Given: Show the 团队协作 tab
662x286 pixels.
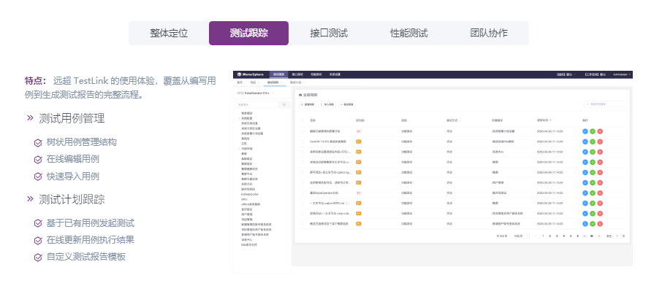Looking at the screenshot, I should point(489,34).
